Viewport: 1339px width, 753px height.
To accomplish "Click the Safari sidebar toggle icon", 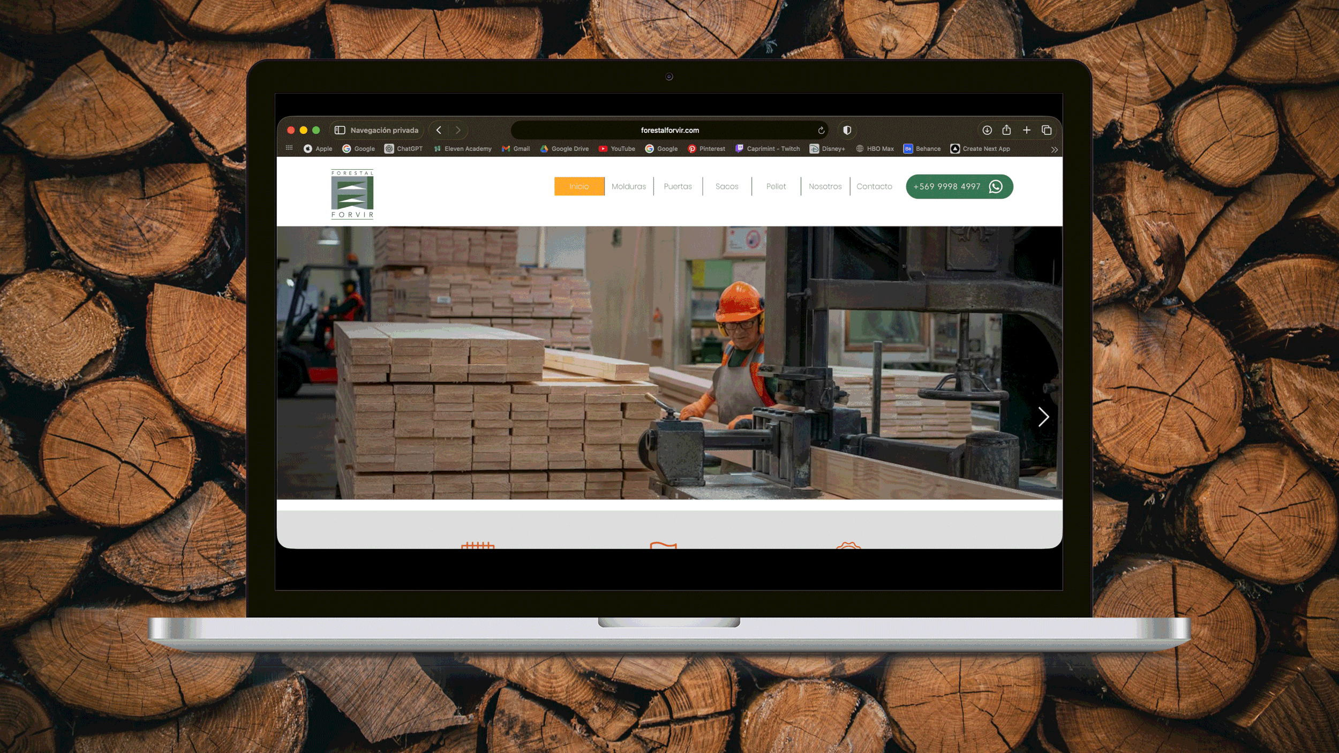I will [x=340, y=130].
